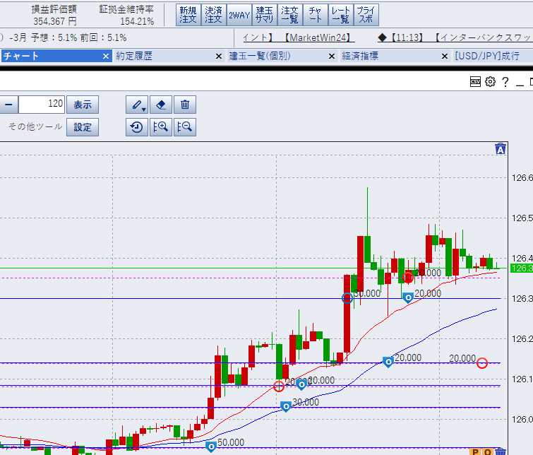Switch to the 約定履歴 tab

(134, 56)
